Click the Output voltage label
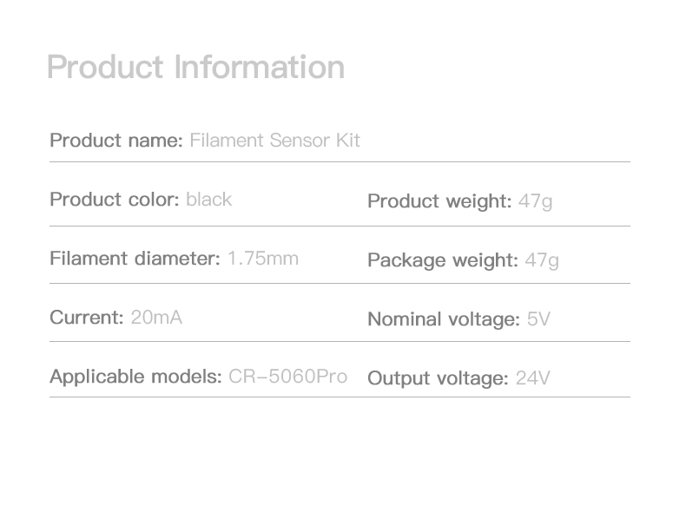This screenshot has width=686, height=512. coord(439,378)
